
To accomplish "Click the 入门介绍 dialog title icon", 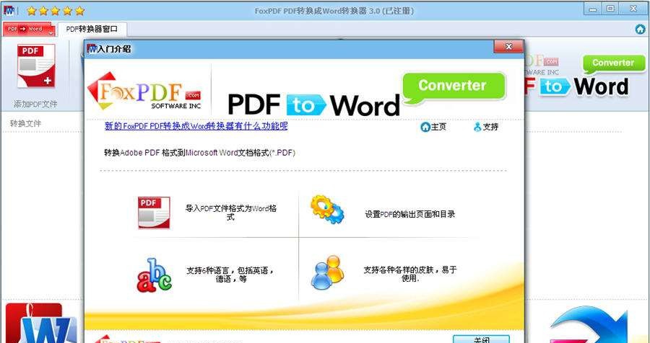I will (91, 48).
